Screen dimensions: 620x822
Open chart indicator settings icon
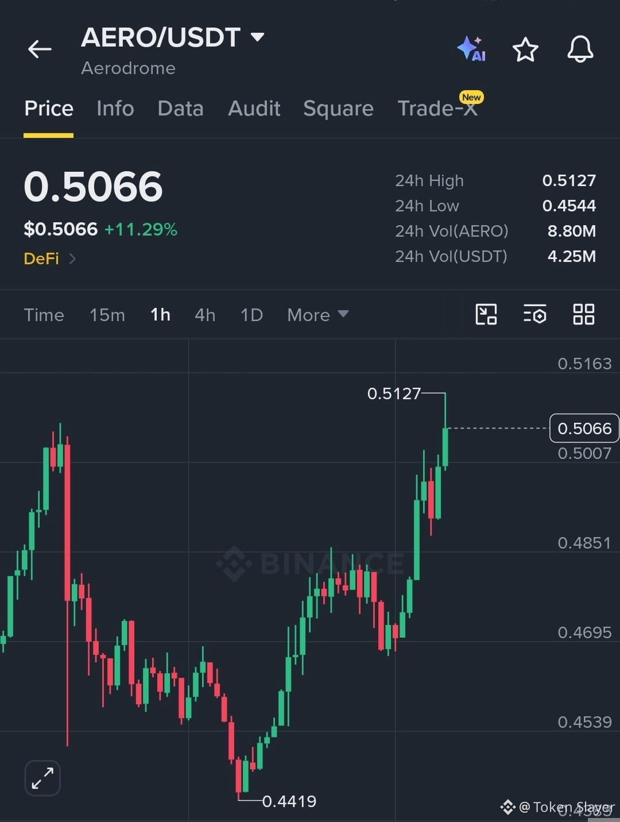(x=534, y=314)
